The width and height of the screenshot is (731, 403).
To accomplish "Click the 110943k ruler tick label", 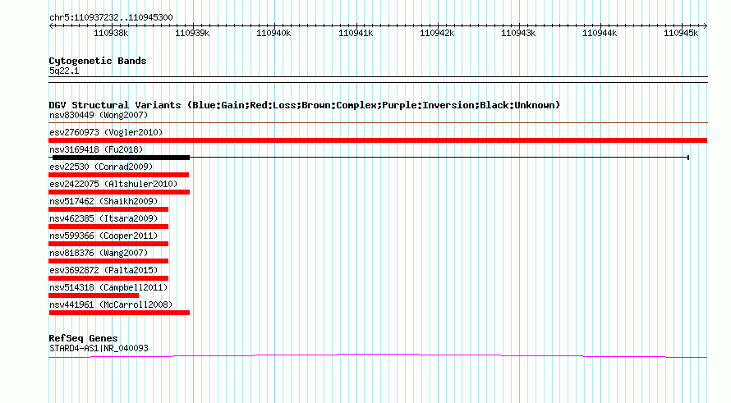I will [518, 33].
